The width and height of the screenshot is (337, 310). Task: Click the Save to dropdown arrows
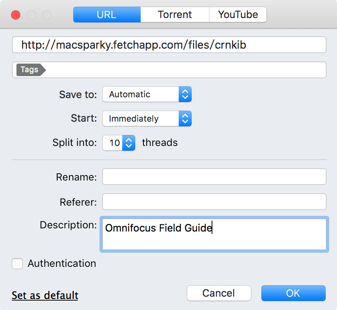185,94
